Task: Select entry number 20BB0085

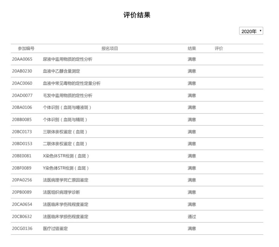Action: pyautogui.click(x=22, y=119)
